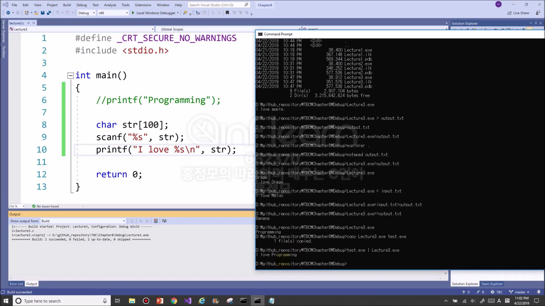Switch to the Team Explorer tab
Screen dimensions: 545x306
point(492,284)
